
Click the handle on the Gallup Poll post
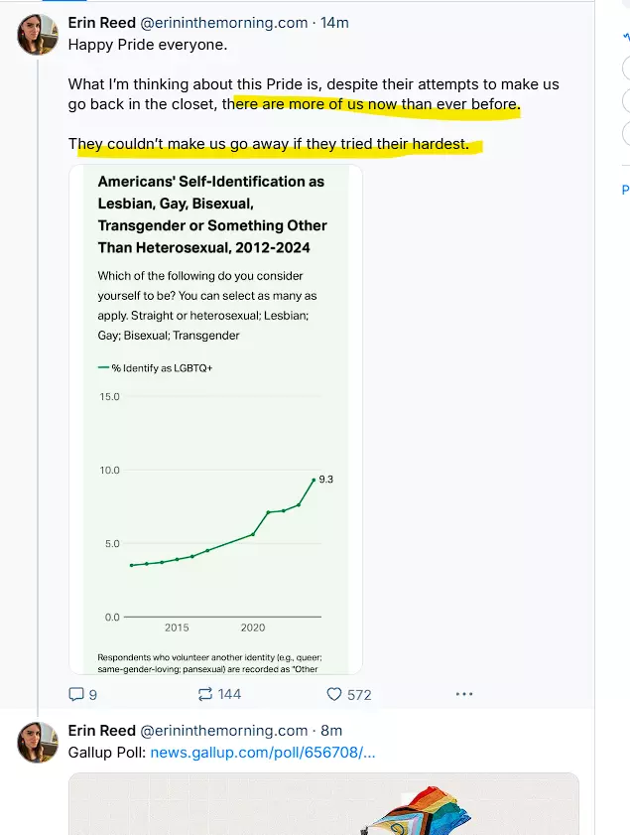224,730
